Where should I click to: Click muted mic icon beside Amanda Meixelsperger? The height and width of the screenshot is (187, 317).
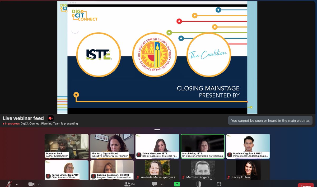[138, 177]
